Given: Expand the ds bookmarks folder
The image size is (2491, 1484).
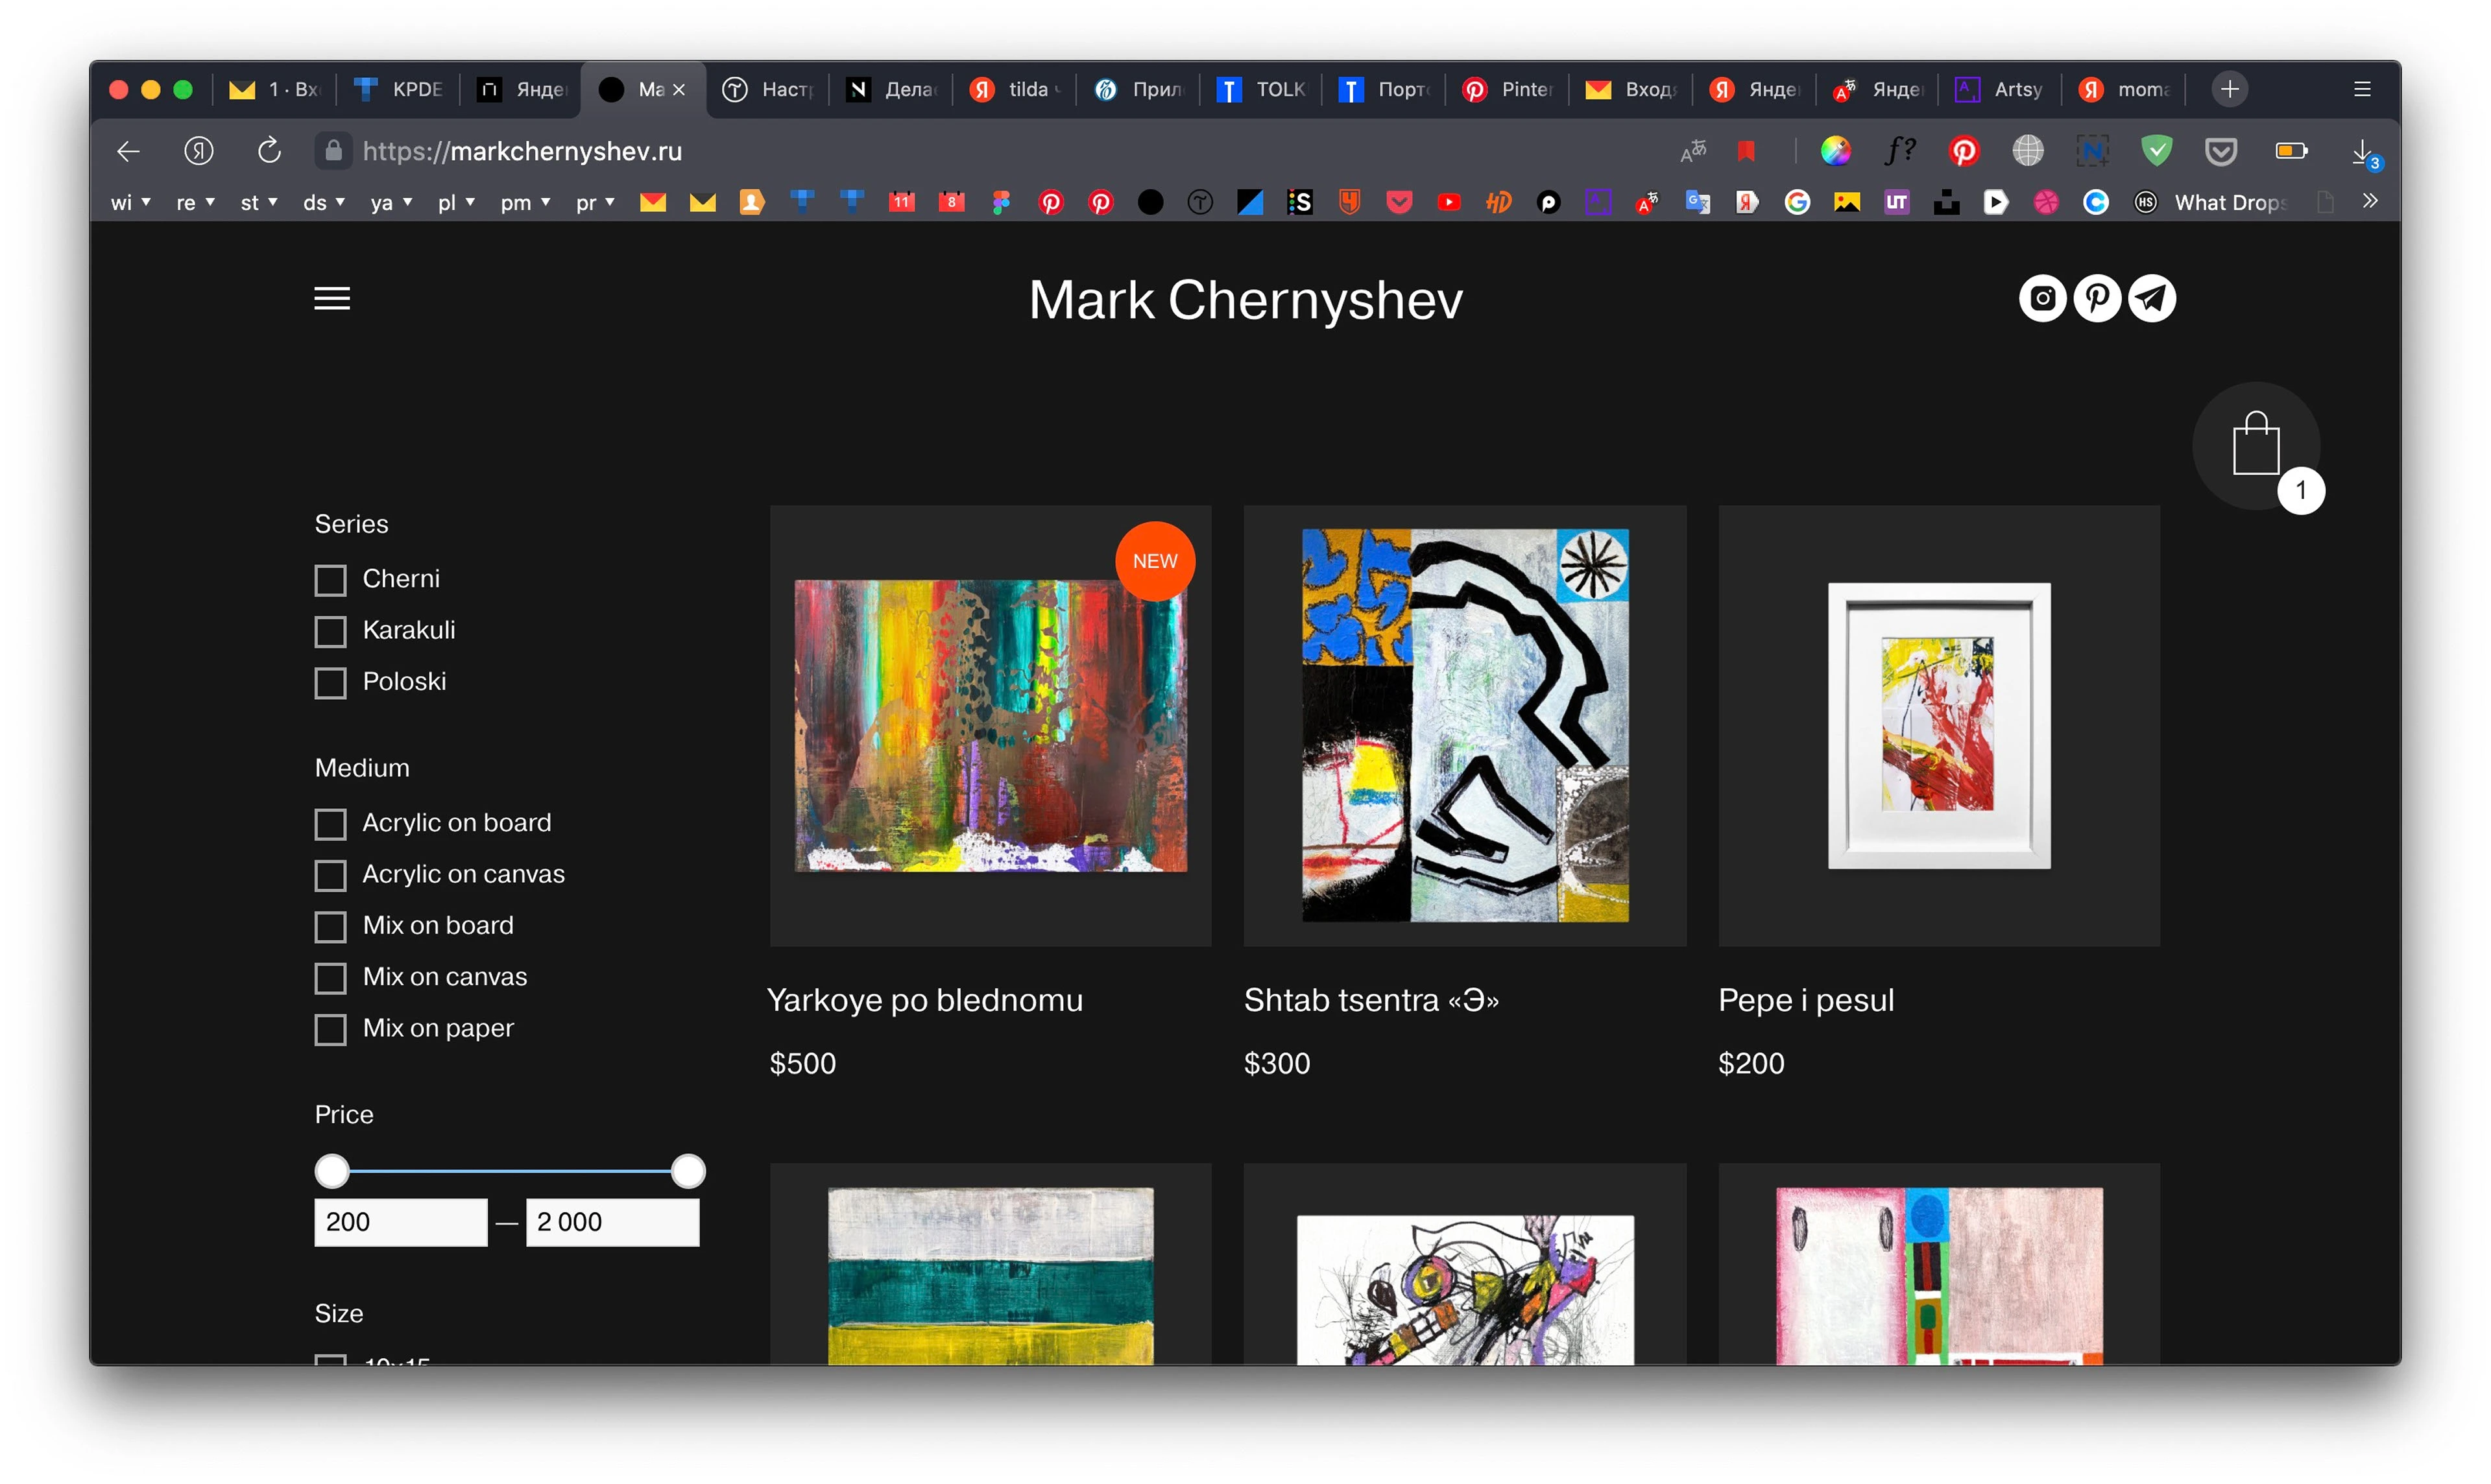Looking at the screenshot, I should click(324, 202).
